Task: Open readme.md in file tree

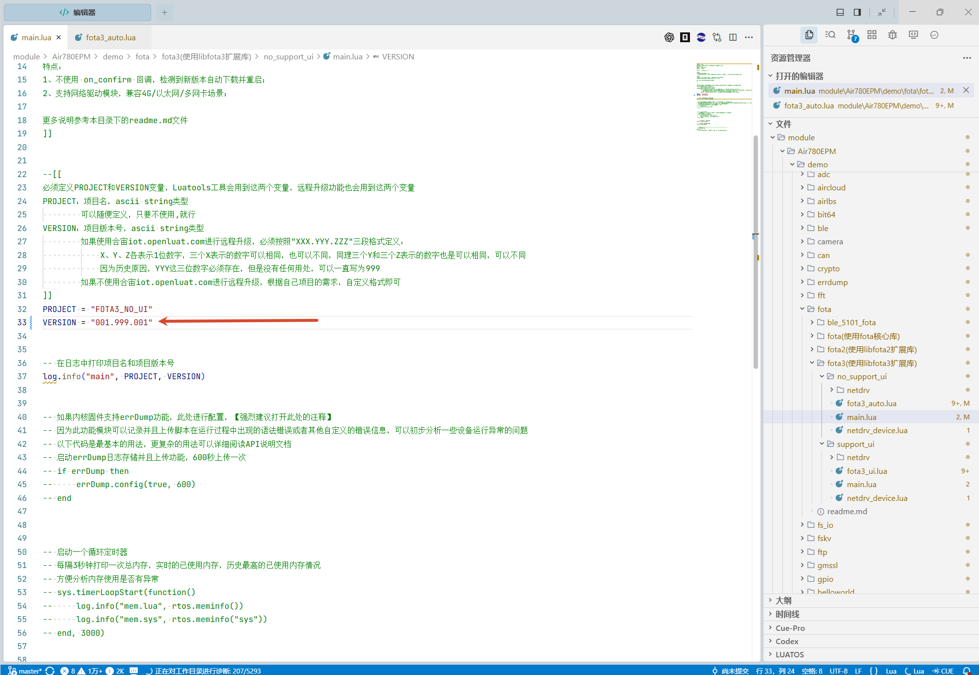Action: click(847, 511)
